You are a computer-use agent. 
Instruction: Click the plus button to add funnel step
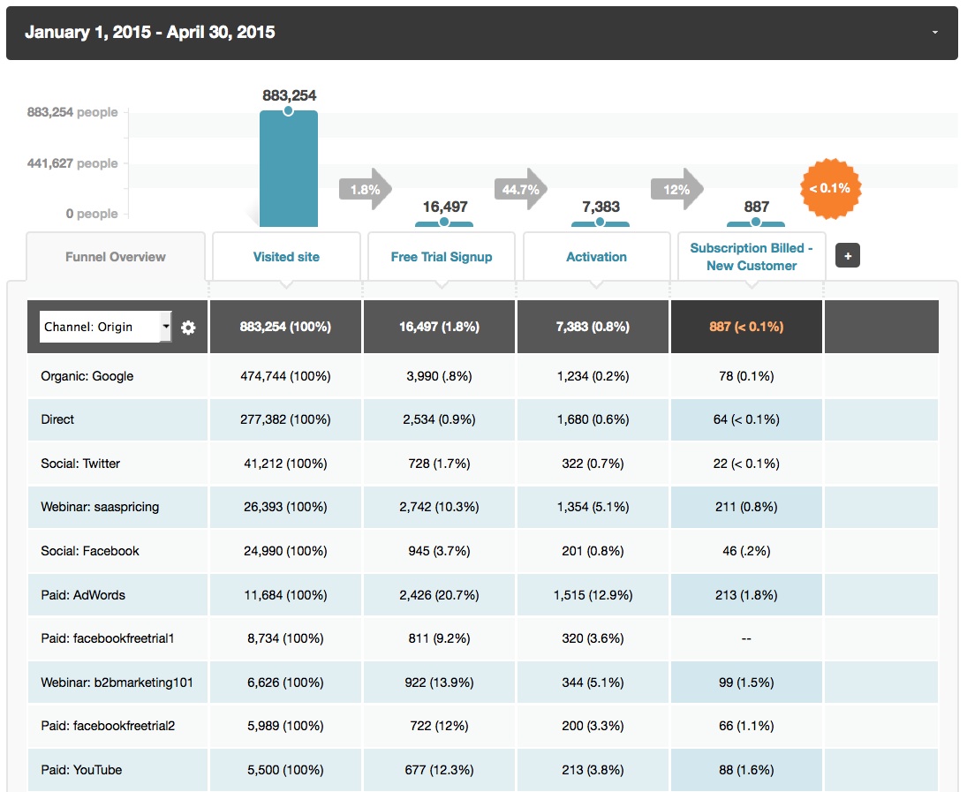click(847, 256)
